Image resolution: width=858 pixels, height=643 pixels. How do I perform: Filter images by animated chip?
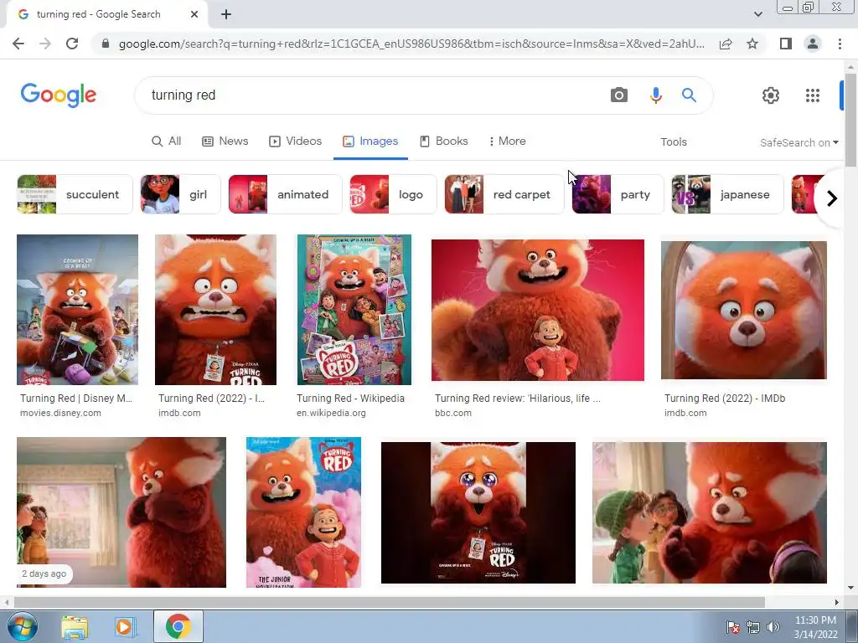click(285, 194)
